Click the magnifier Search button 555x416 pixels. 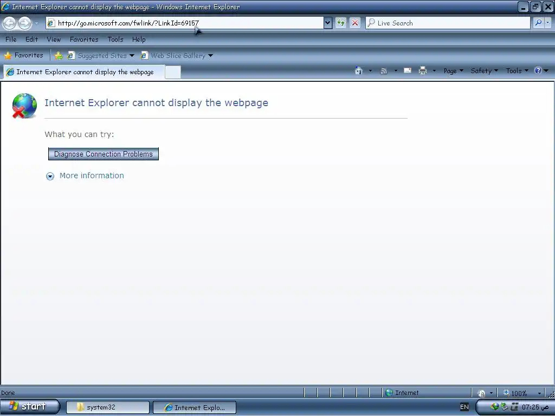point(538,23)
